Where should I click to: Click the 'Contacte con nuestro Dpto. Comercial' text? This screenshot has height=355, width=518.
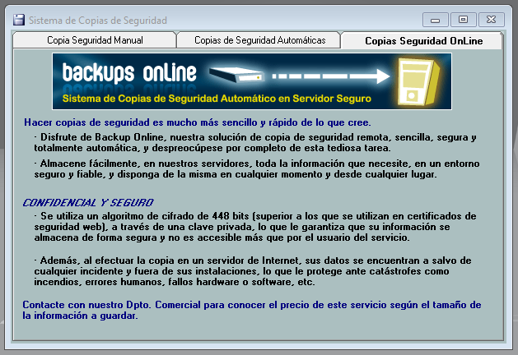pyautogui.click(x=252, y=310)
